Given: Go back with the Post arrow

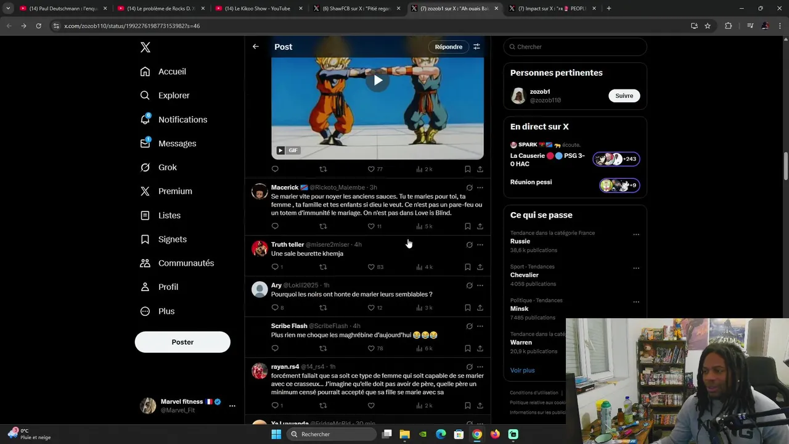Looking at the screenshot, I should tap(255, 47).
